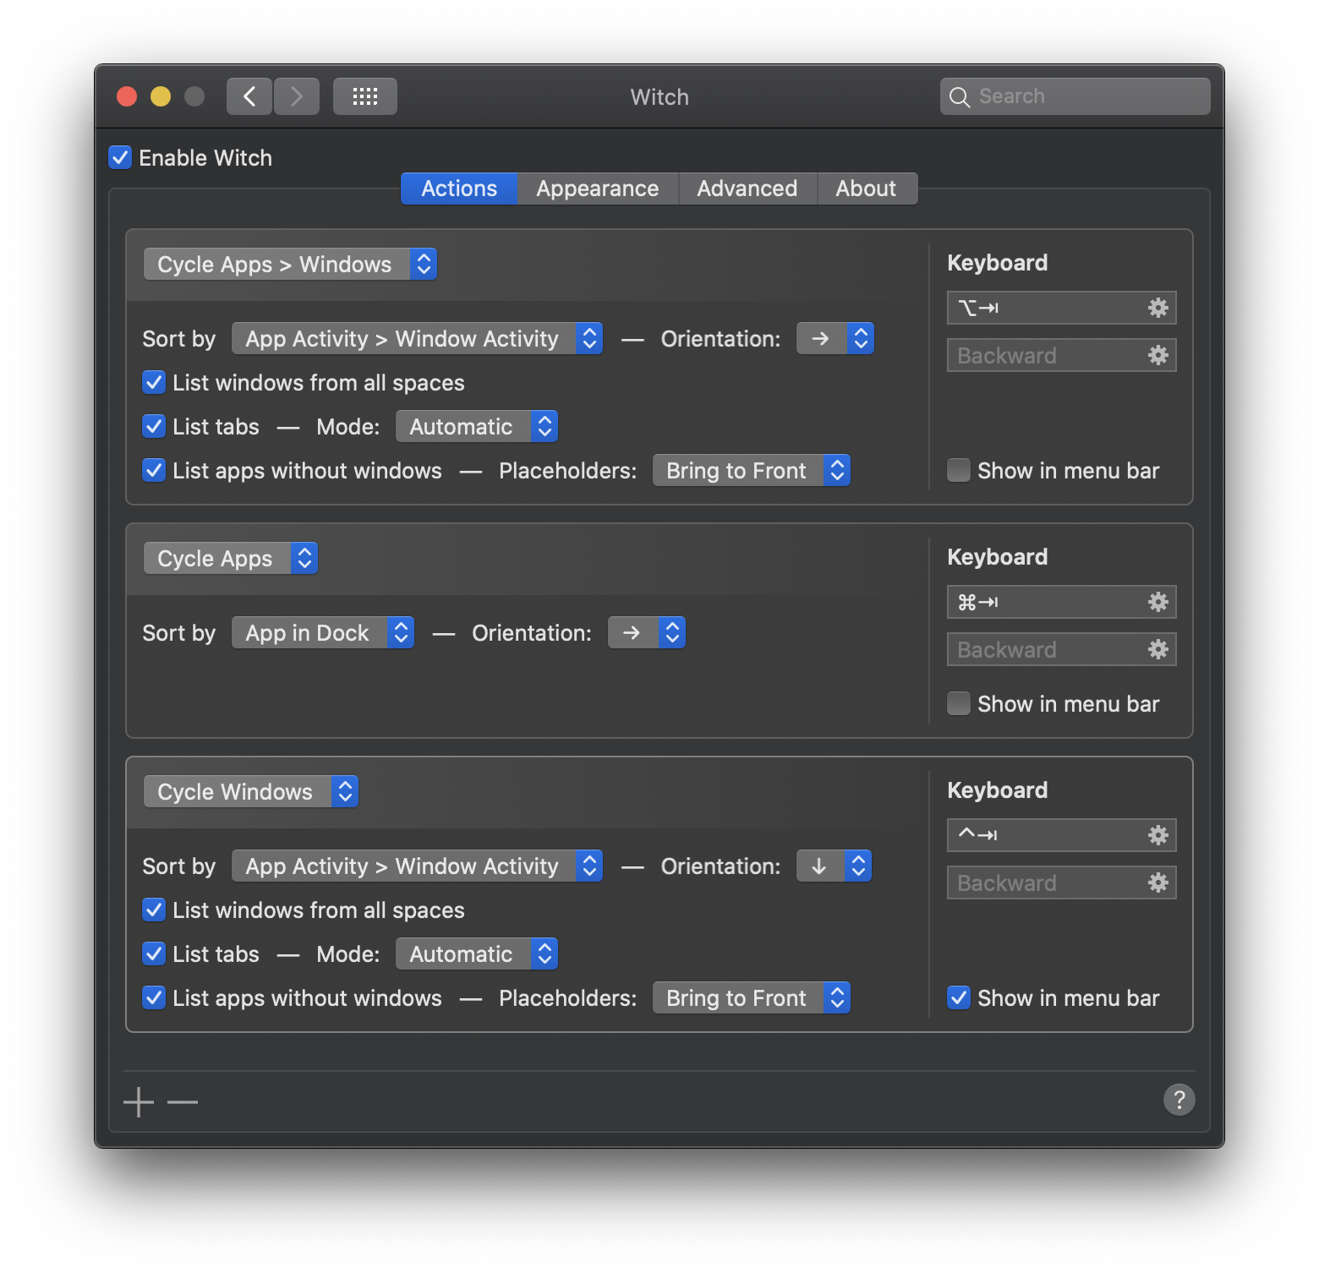Click Option-Tab shortcut field
Screen dimensions: 1319x1273
1061,308
